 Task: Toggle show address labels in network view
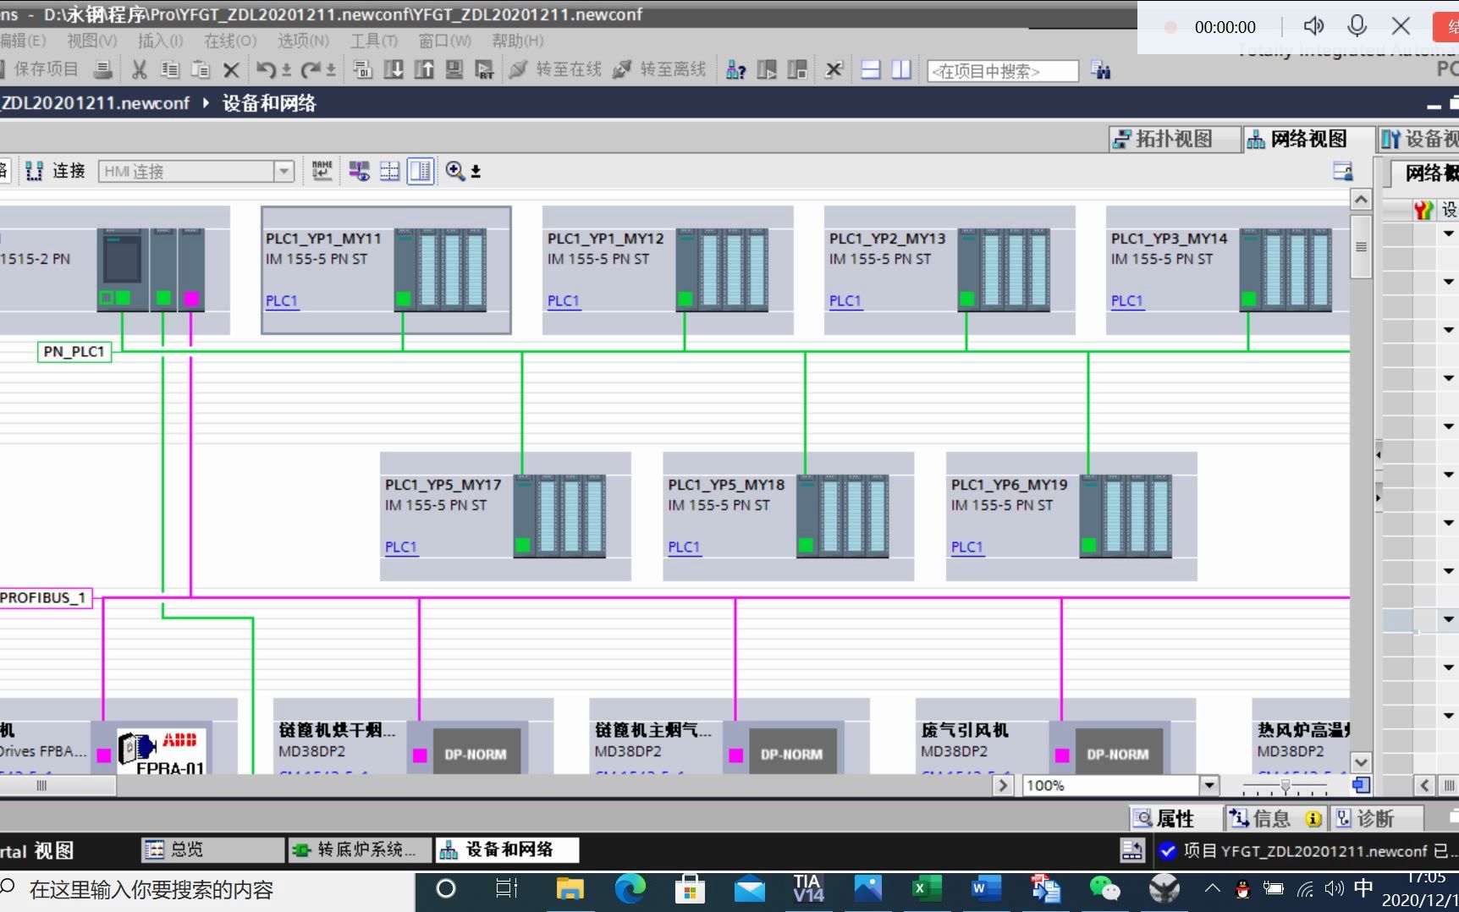click(x=360, y=171)
